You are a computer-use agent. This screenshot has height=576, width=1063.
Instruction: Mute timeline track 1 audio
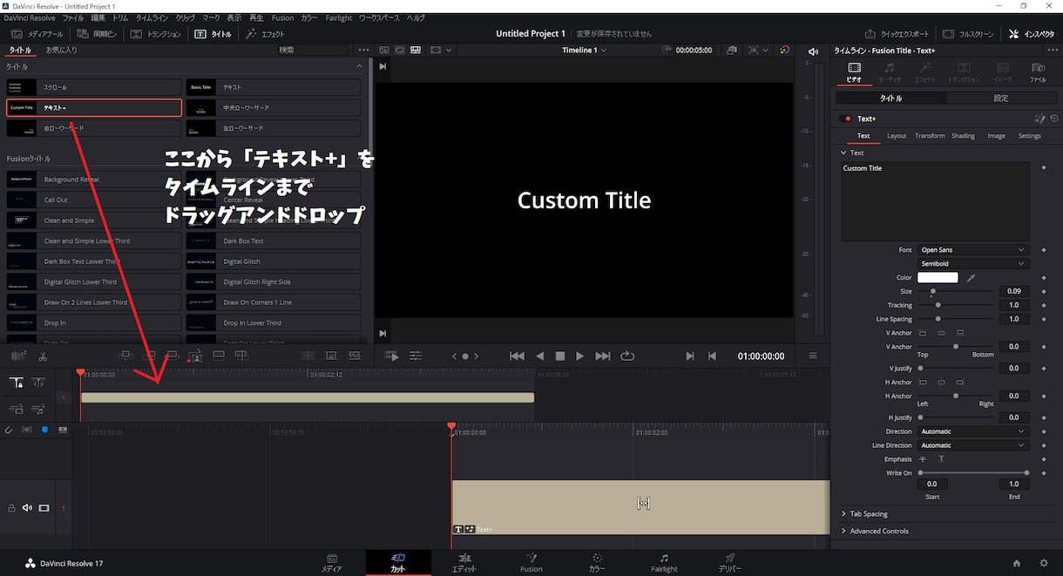point(27,508)
